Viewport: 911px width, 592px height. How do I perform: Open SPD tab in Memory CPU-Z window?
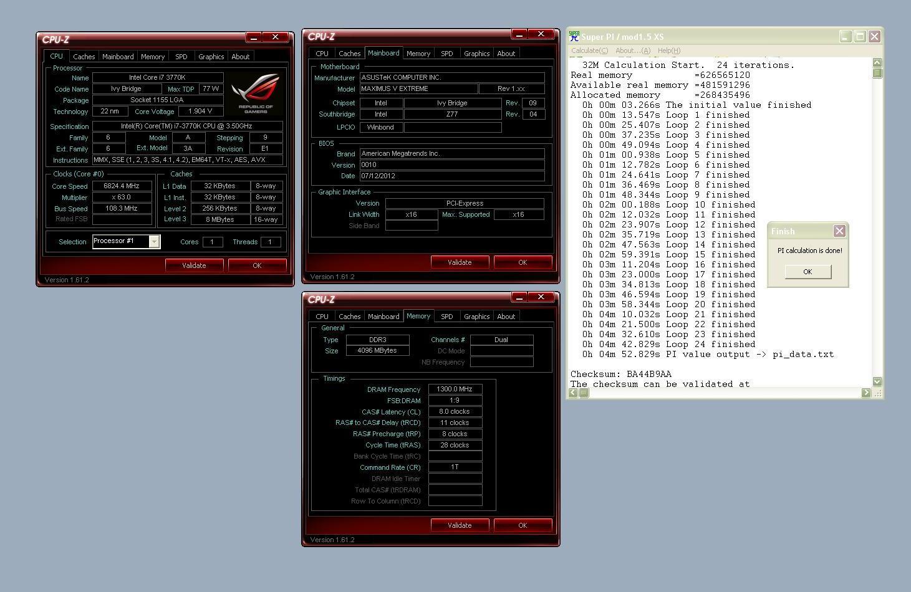pos(446,317)
